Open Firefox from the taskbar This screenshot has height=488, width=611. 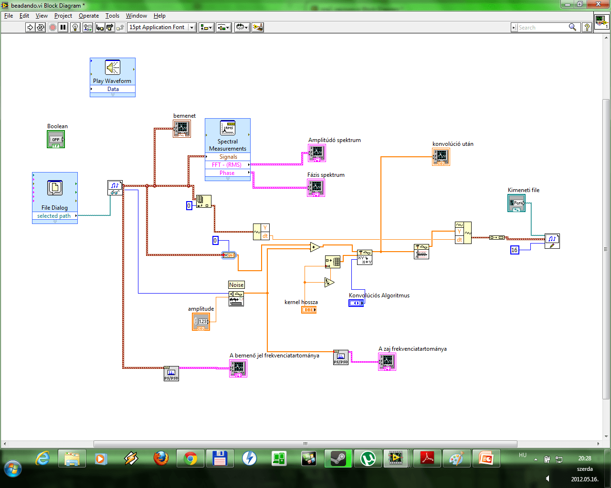(161, 458)
